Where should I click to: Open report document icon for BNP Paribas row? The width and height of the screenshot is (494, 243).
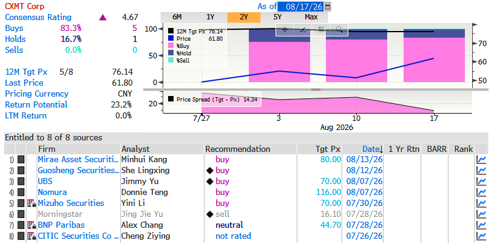[21, 225]
